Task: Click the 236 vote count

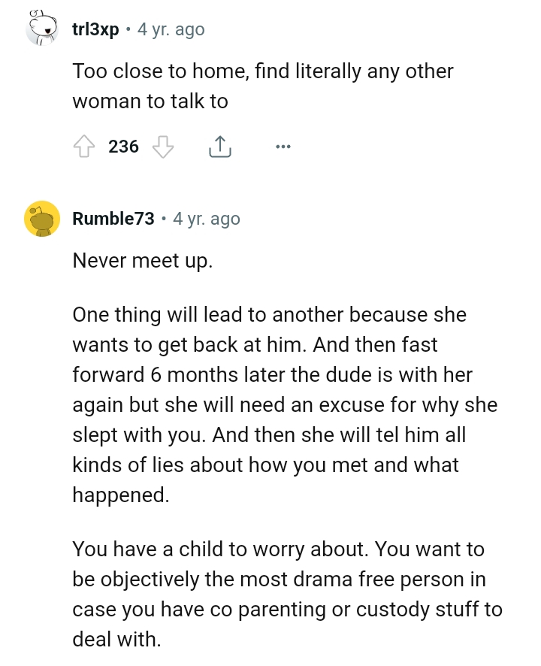Action: pyautogui.click(x=125, y=147)
